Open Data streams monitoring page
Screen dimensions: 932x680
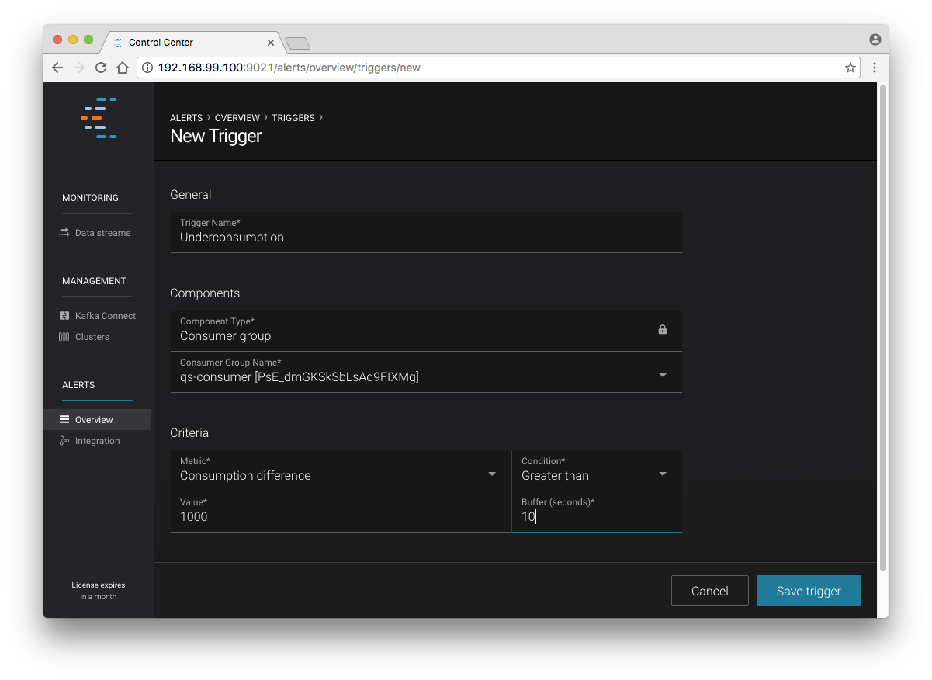coord(102,233)
